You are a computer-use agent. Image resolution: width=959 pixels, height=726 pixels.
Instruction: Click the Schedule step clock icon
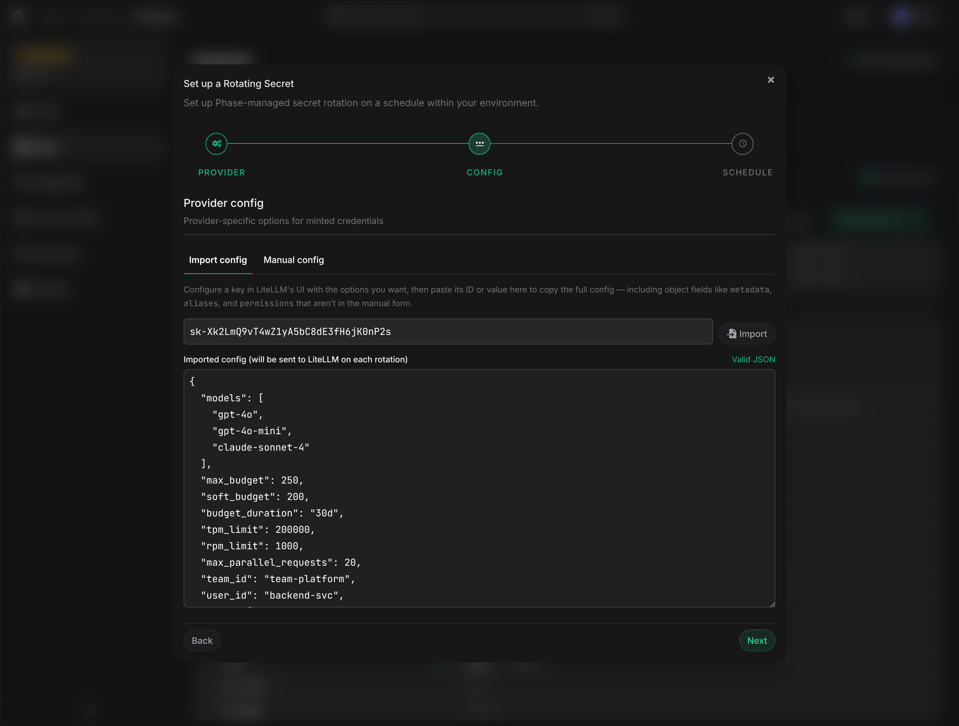742,143
